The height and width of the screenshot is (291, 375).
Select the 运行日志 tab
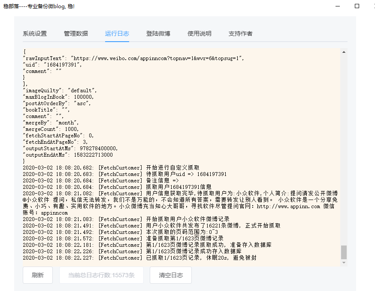pyautogui.click(x=117, y=33)
